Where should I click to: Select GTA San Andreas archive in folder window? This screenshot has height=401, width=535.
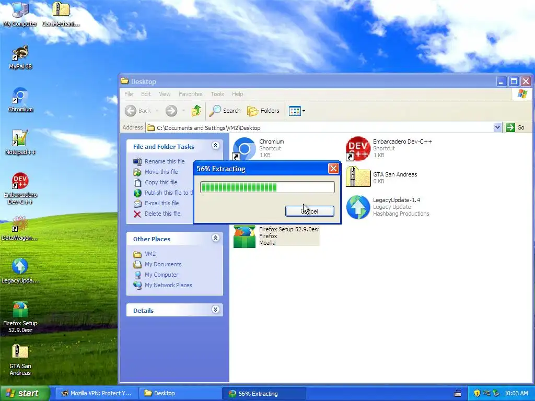[x=381, y=178]
